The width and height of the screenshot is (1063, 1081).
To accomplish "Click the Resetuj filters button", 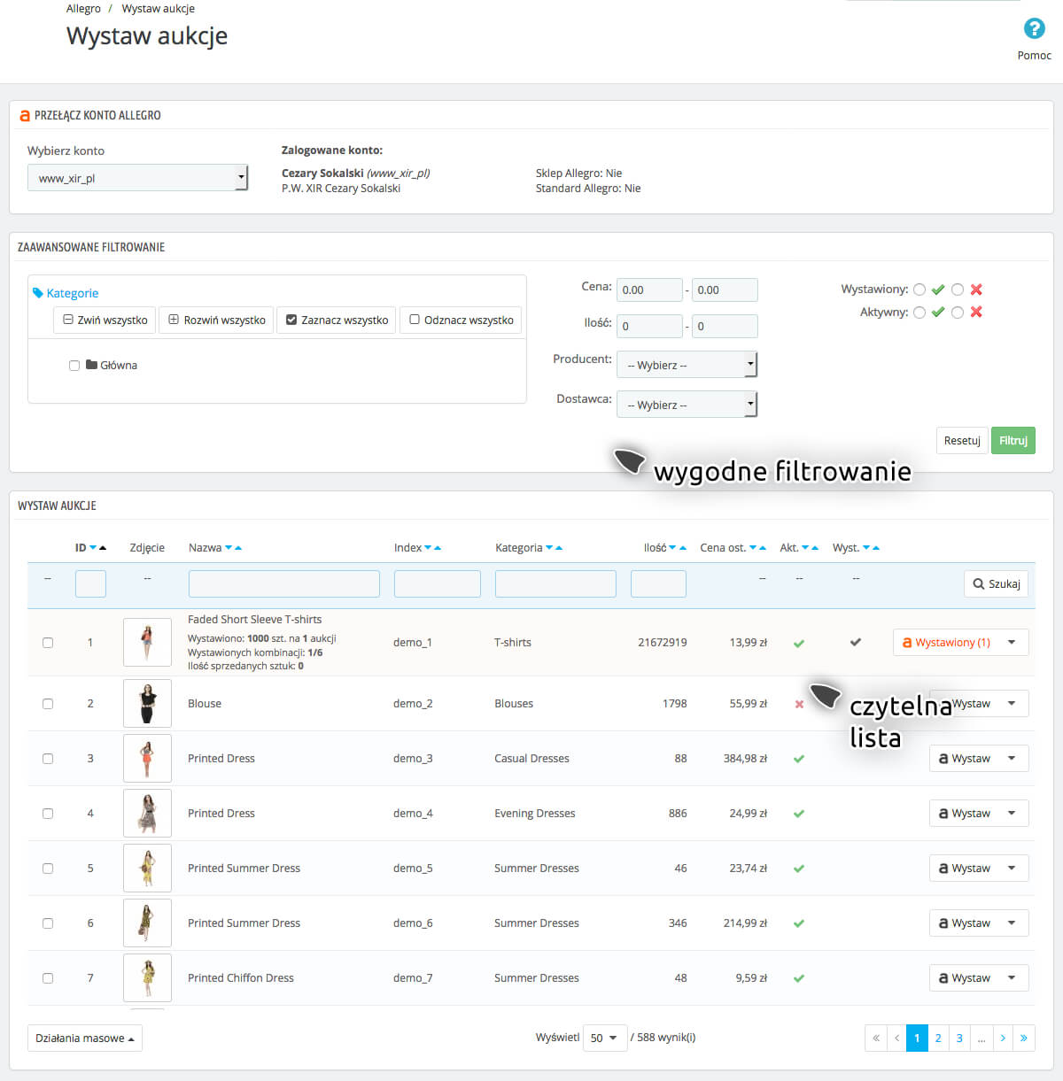I will click(x=962, y=441).
